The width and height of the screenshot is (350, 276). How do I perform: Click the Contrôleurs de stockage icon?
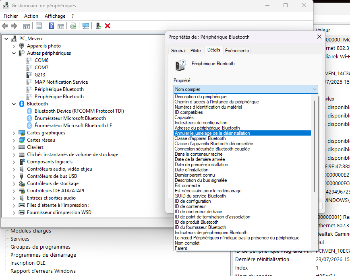(22, 183)
